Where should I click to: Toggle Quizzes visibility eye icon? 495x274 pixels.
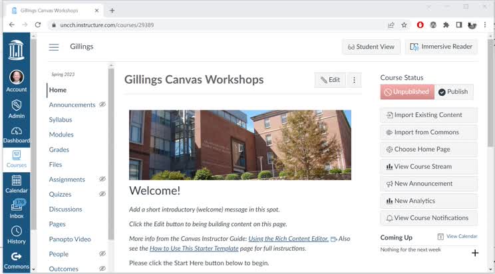(102, 194)
